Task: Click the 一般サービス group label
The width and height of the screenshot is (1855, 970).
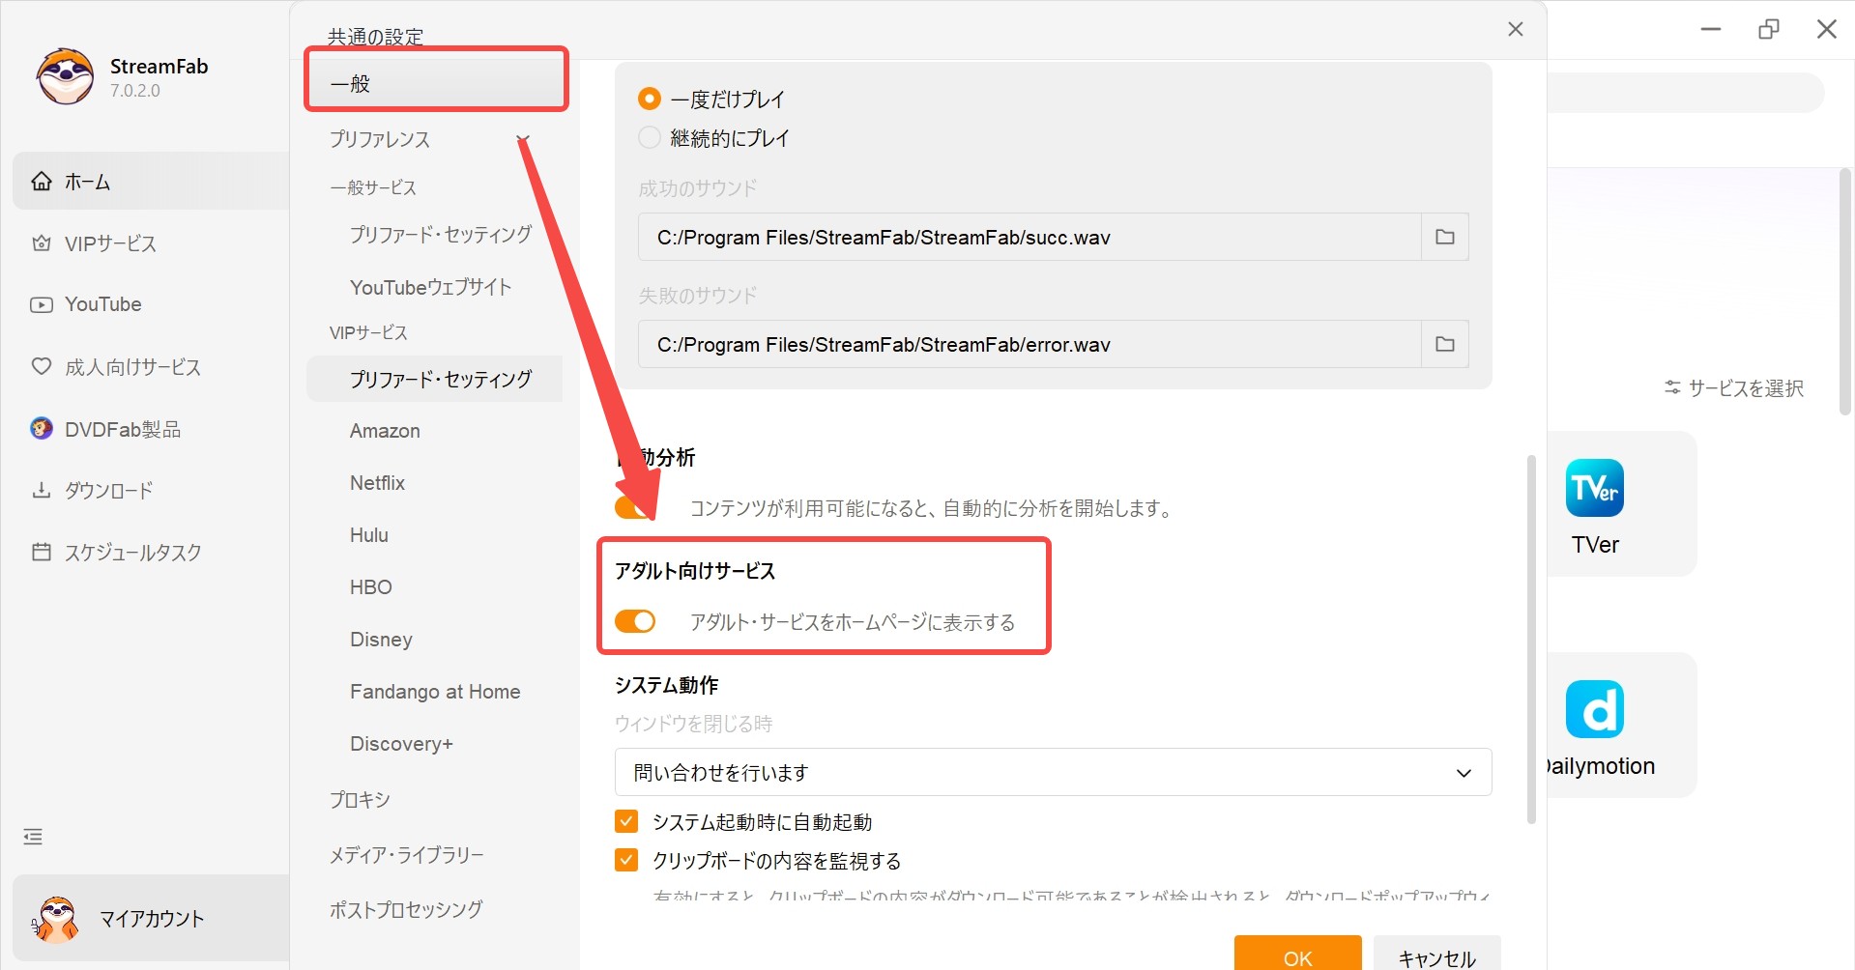Action: click(373, 187)
